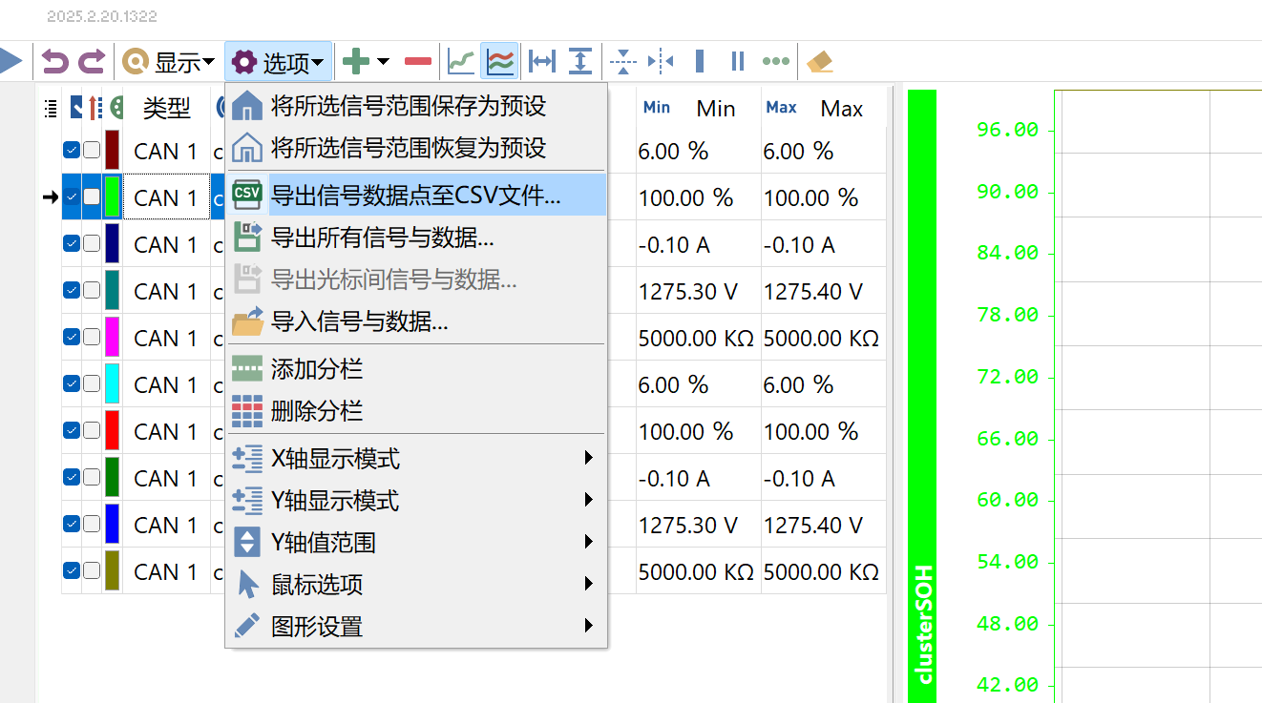The height and width of the screenshot is (703, 1262).
Task: Click the fit-width horizontal arrows icon
Action: click(x=540, y=60)
